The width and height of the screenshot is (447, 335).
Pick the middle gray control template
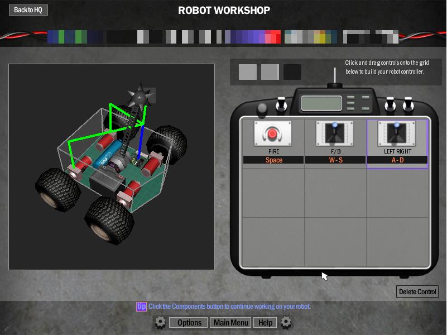tap(270, 72)
